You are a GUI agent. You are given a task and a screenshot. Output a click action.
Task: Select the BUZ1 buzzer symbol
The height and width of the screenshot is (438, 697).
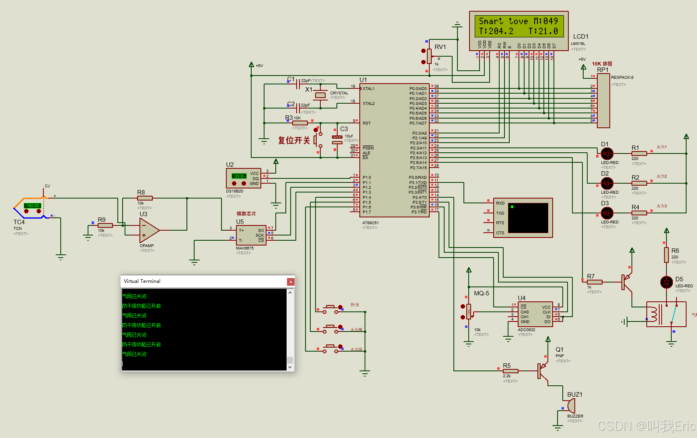(x=571, y=406)
